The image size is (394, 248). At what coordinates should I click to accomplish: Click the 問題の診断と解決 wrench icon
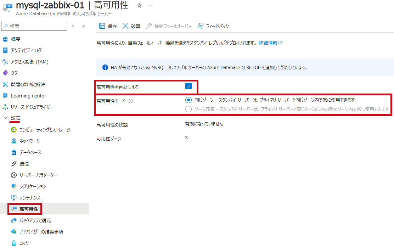pos(5,84)
